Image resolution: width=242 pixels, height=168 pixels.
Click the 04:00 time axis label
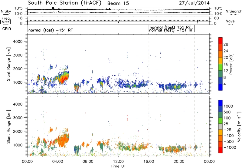tap(57, 162)
